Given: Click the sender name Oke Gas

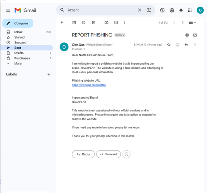Looking at the screenshot, I should coord(78,45).
